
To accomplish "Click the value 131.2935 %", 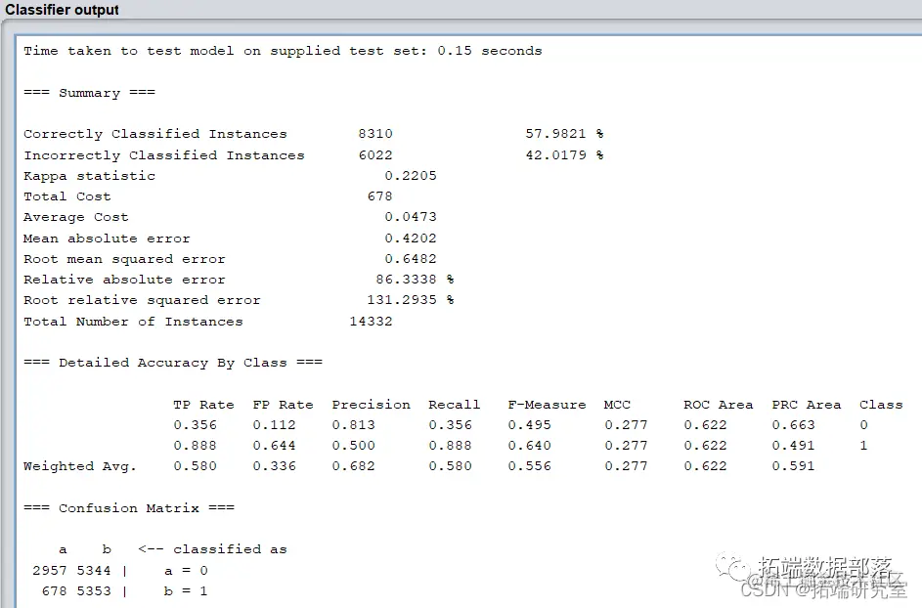I will [411, 300].
